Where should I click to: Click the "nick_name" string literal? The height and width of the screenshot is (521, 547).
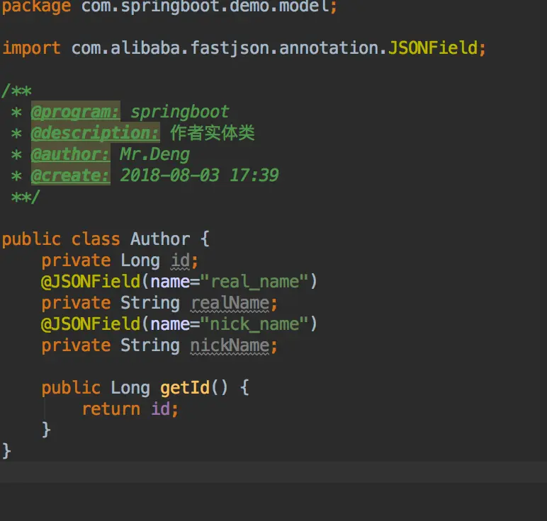tap(254, 324)
